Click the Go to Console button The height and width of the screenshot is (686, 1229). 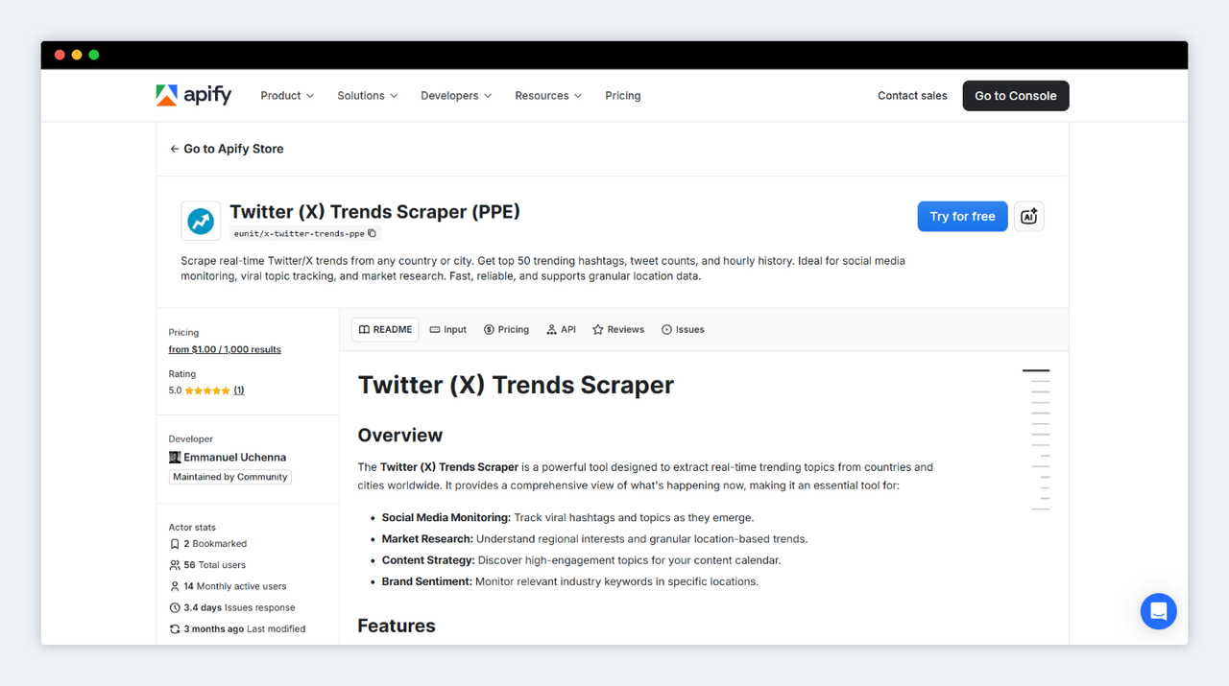coord(1016,96)
